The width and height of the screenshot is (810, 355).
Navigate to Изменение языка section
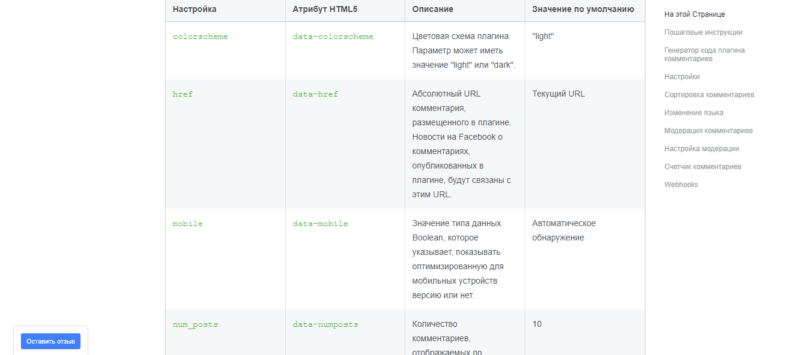[x=694, y=113]
